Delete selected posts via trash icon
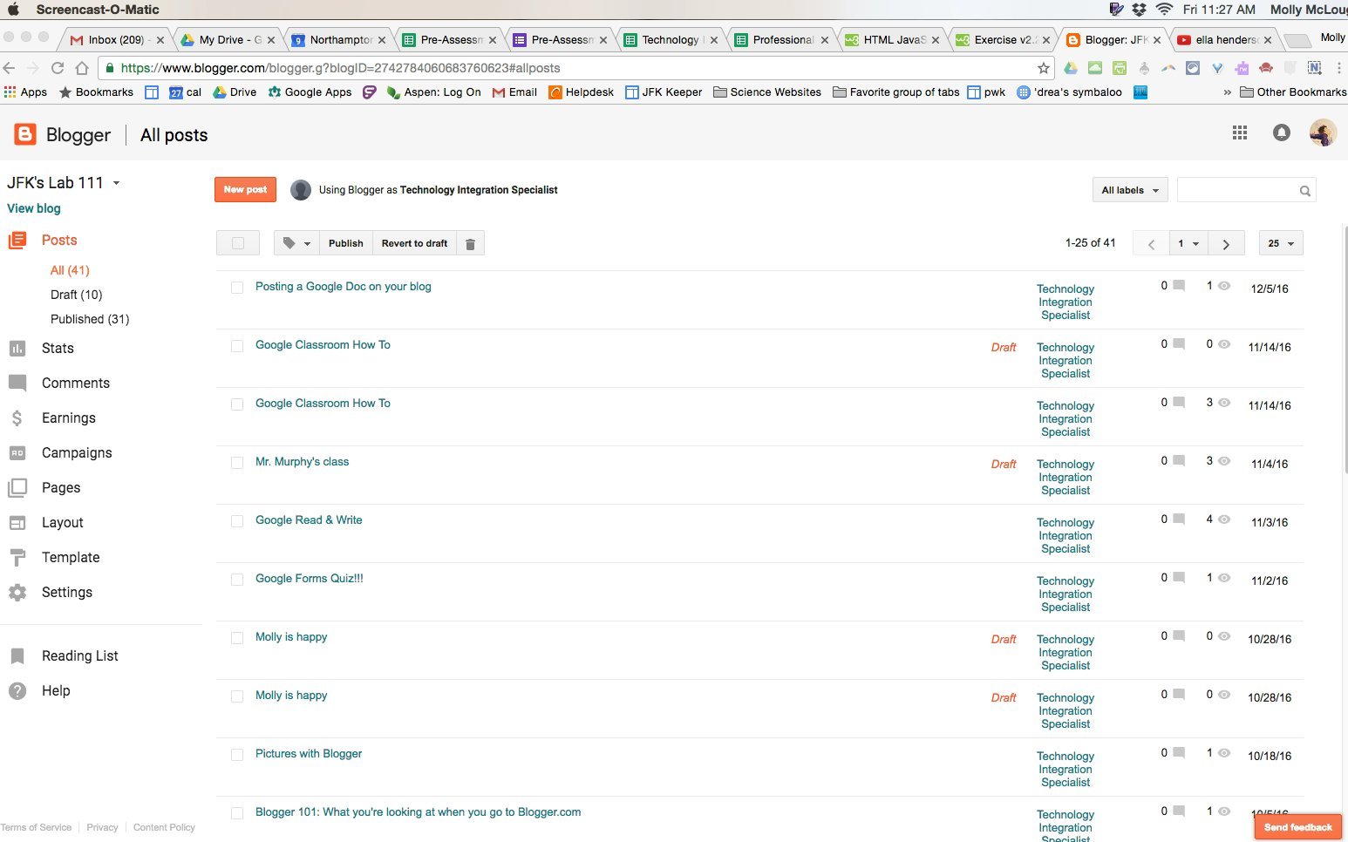1348x842 pixels. (470, 242)
